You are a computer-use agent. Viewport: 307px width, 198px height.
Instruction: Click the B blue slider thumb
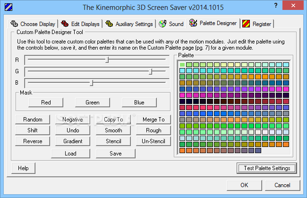[91, 83]
